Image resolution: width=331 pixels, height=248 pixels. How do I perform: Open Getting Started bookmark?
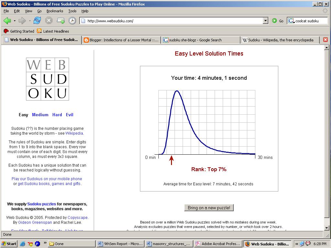click(x=19, y=31)
